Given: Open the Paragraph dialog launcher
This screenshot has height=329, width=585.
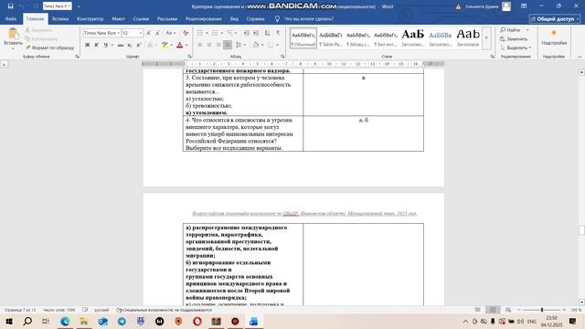Looking at the screenshot, I should tap(282, 57).
